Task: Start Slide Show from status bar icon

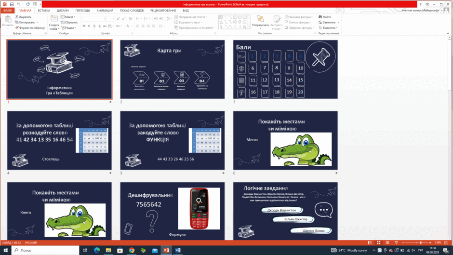Action: [396, 242]
